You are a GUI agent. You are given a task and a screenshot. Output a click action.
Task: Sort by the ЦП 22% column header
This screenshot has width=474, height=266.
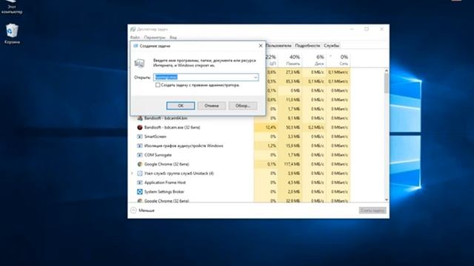271,60
